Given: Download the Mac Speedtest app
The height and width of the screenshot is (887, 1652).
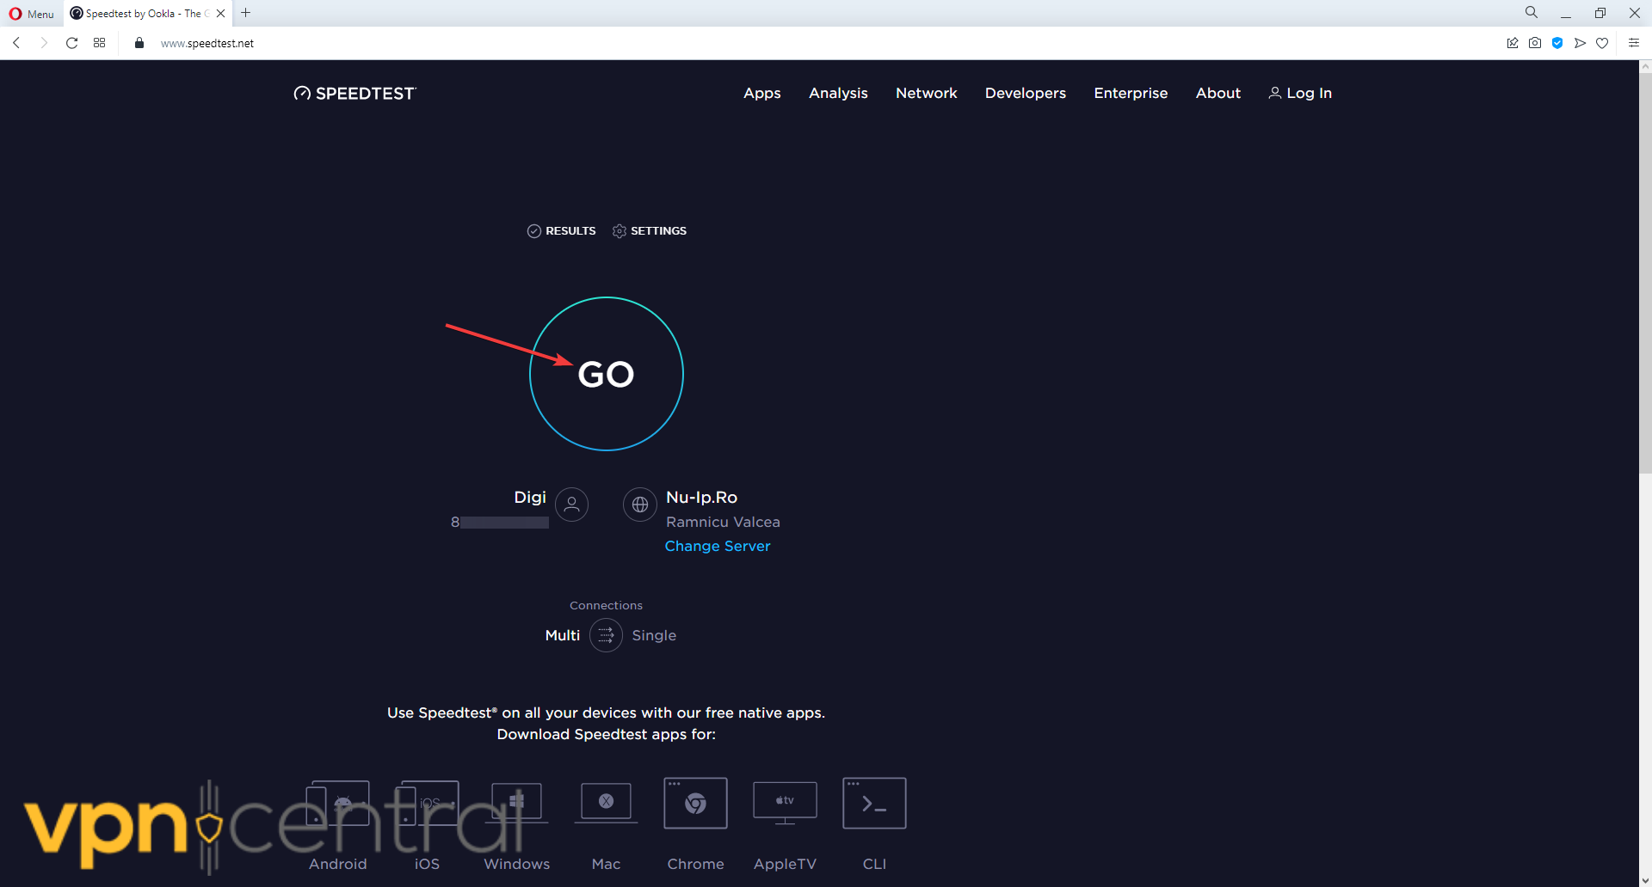Looking at the screenshot, I should pyautogui.click(x=606, y=804).
